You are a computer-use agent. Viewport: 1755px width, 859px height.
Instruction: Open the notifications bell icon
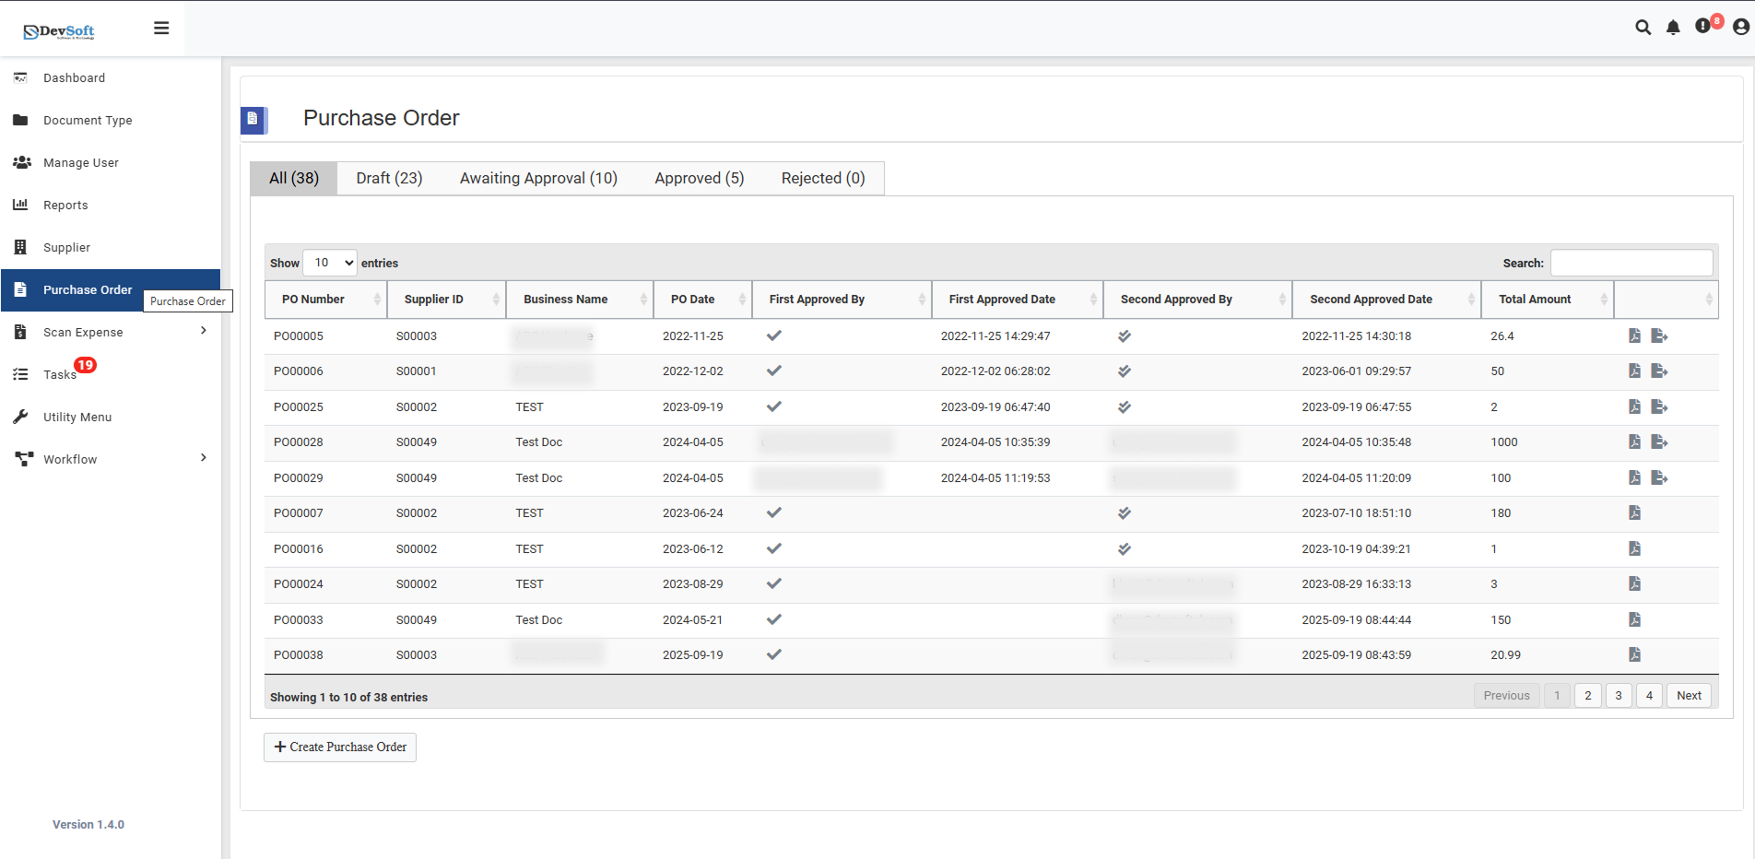click(x=1673, y=28)
